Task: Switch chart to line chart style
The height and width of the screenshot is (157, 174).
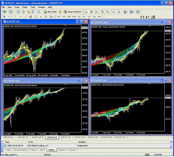Action: point(97,12)
